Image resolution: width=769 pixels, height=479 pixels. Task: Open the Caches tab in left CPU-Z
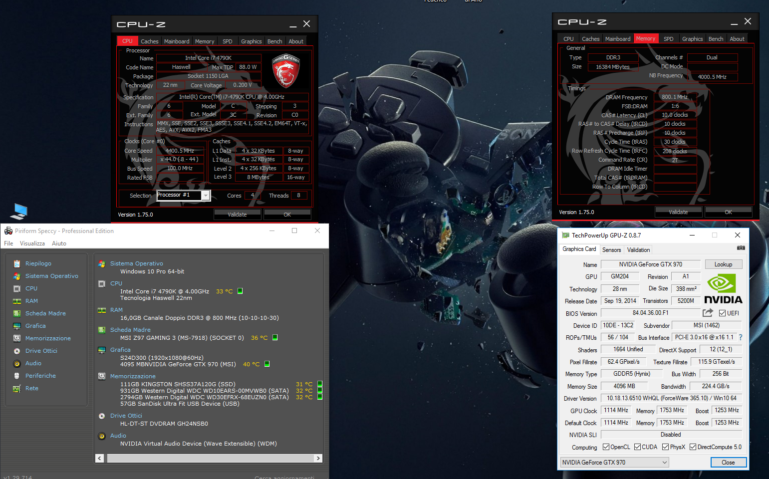point(149,41)
